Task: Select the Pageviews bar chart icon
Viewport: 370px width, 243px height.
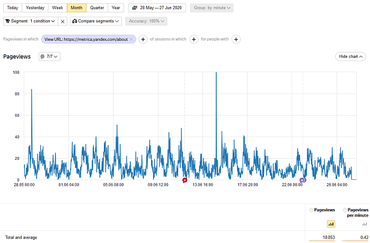Action: pyautogui.click(x=331, y=224)
